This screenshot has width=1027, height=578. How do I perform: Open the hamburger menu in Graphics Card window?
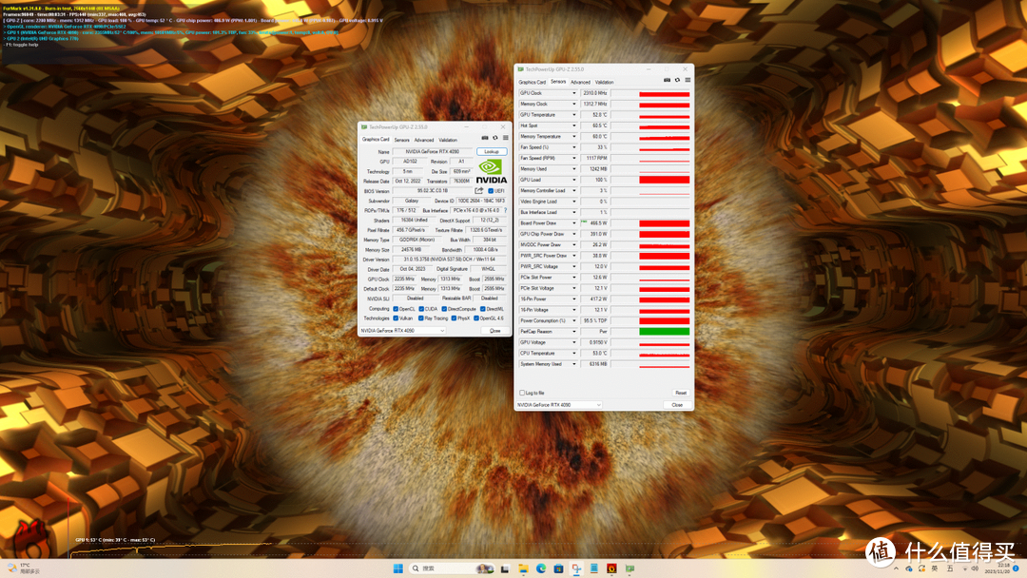(505, 138)
